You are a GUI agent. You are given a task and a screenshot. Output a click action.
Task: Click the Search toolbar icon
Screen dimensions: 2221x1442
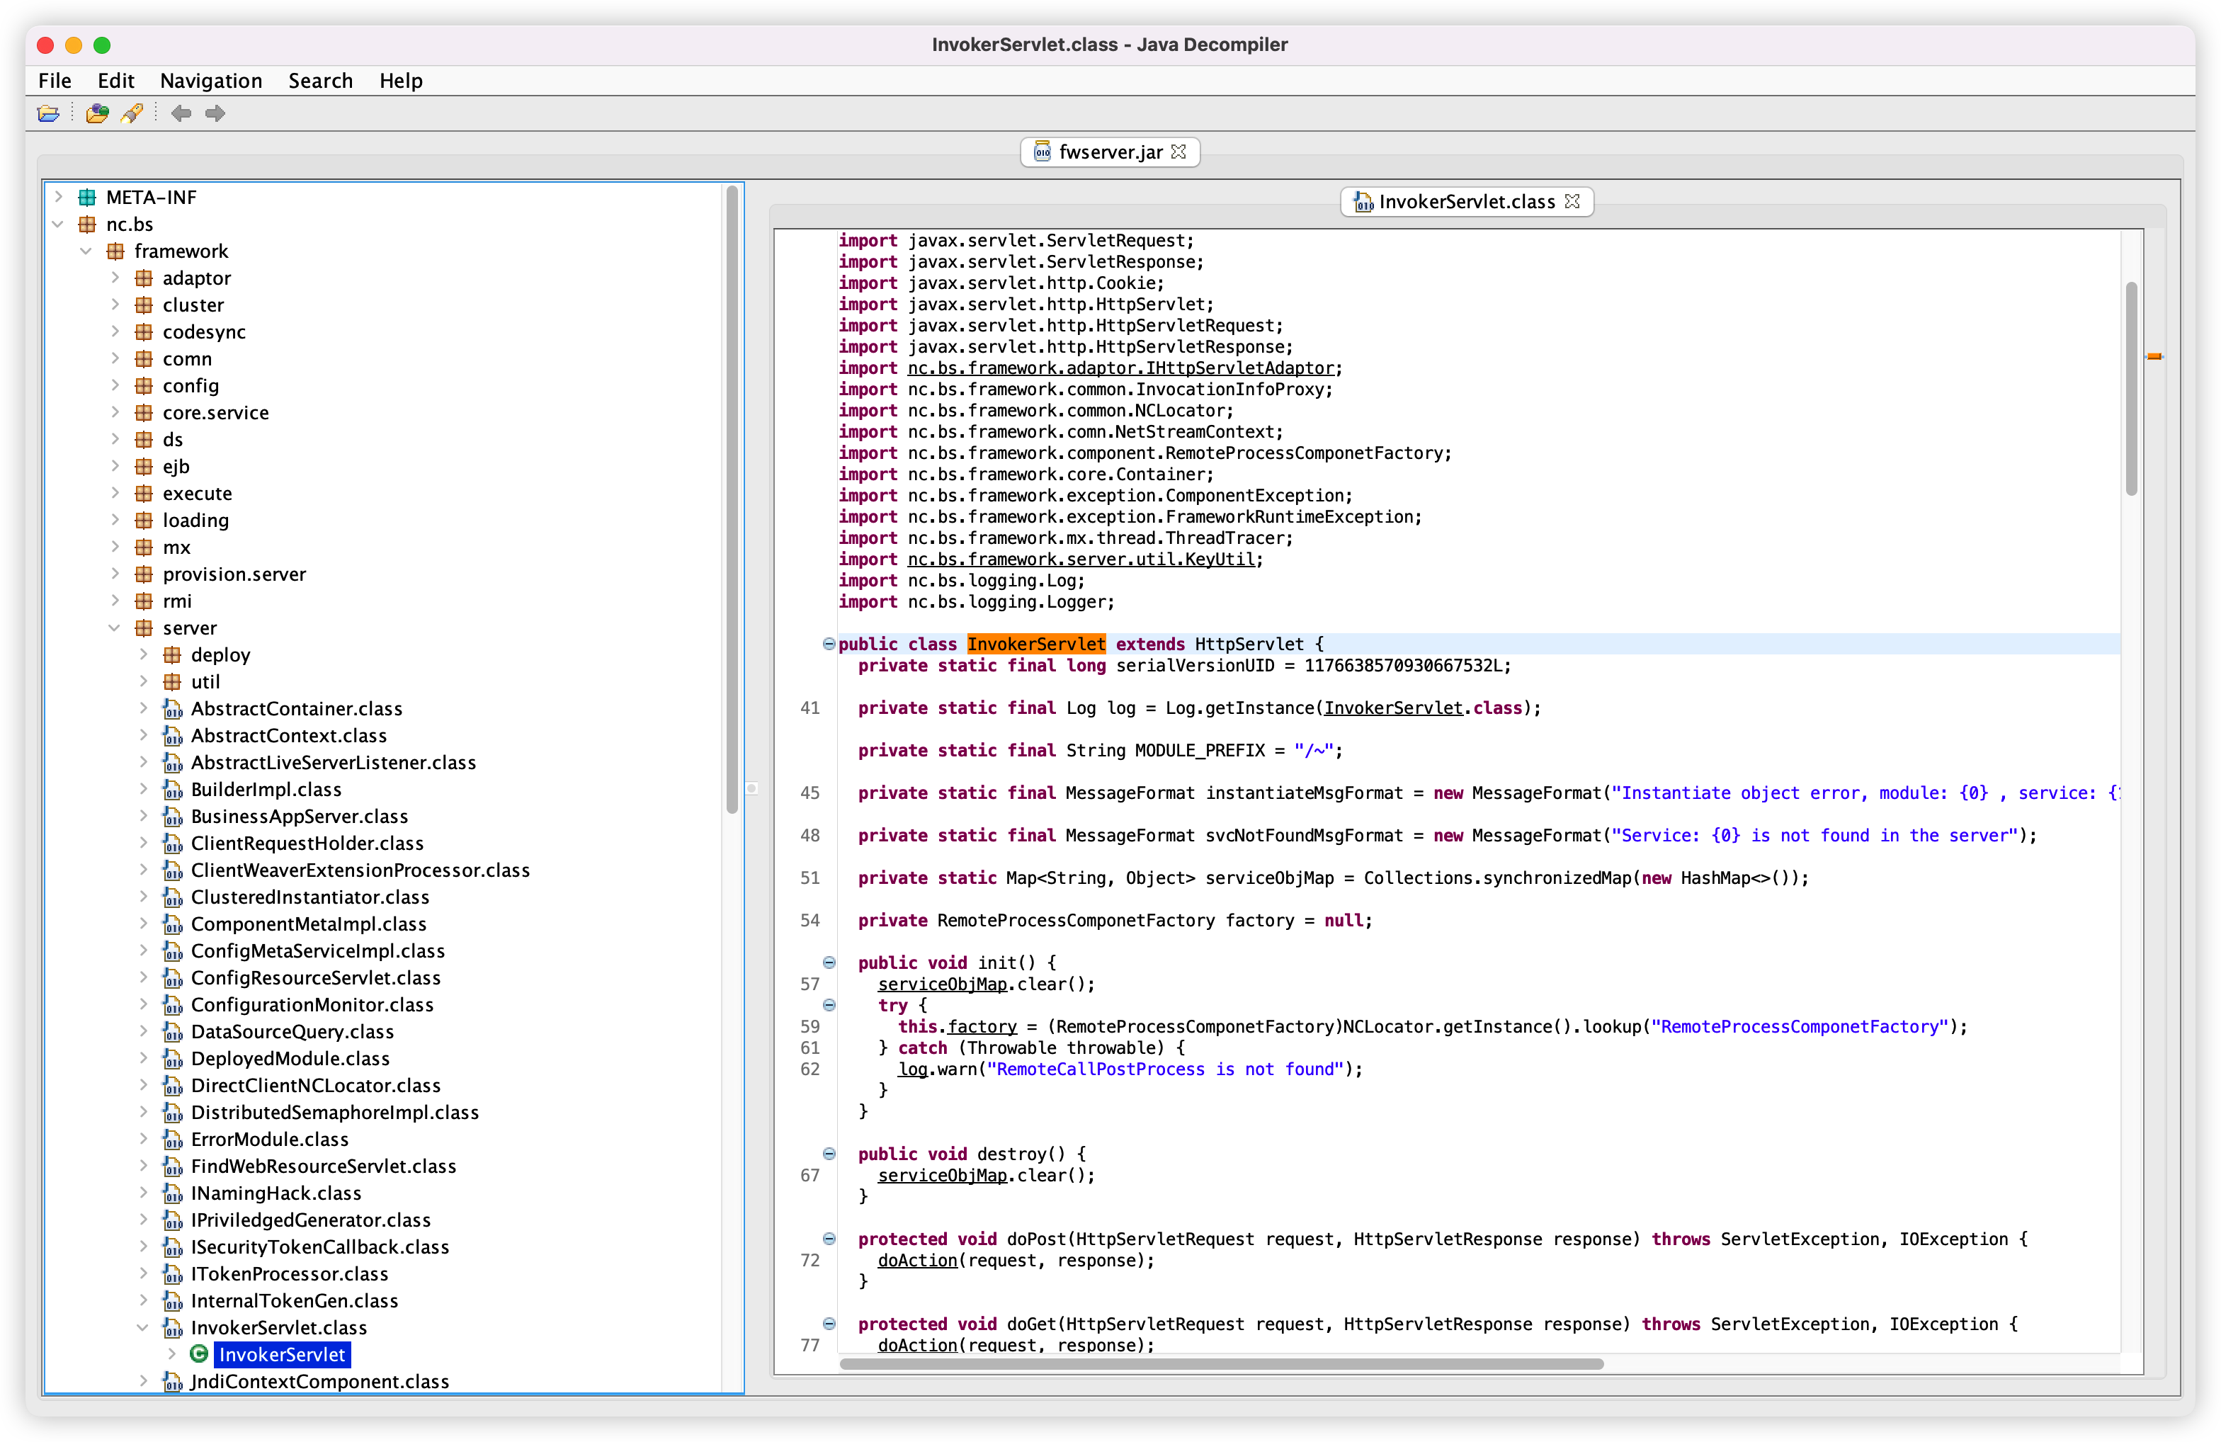pos(132,114)
